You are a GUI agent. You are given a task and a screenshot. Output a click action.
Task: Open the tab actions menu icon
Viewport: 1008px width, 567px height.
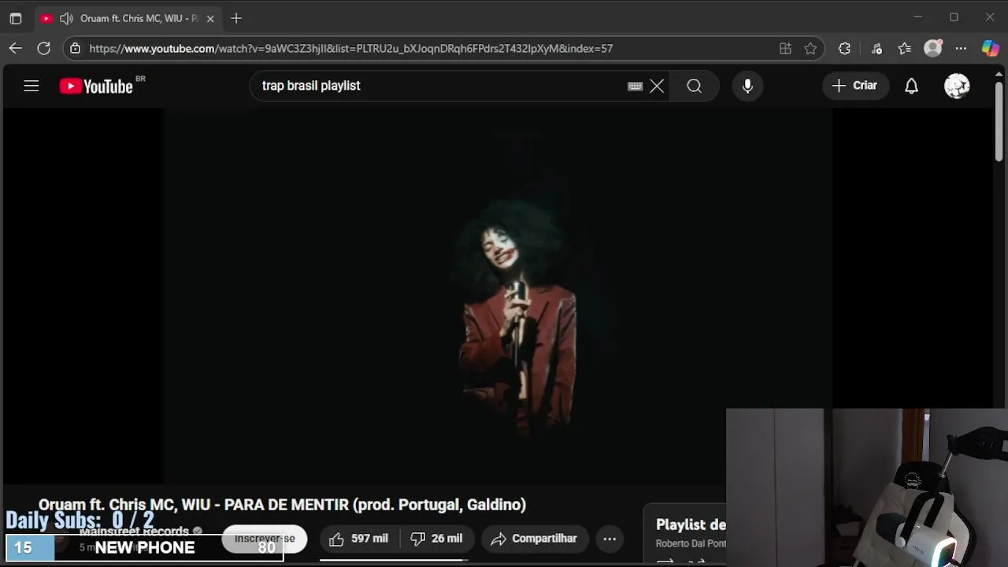[16, 18]
